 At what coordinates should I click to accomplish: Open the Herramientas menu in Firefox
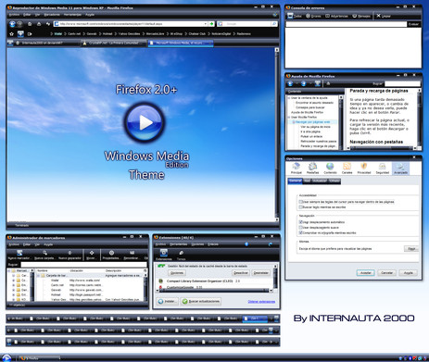pyautogui.click(x=72, y=15)
